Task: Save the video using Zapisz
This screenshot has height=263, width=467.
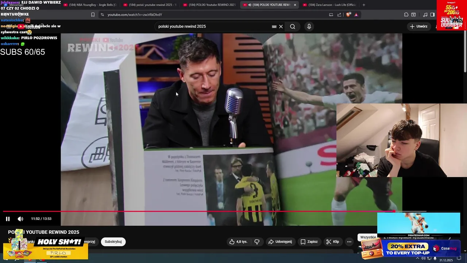Action: pos(309,242)
